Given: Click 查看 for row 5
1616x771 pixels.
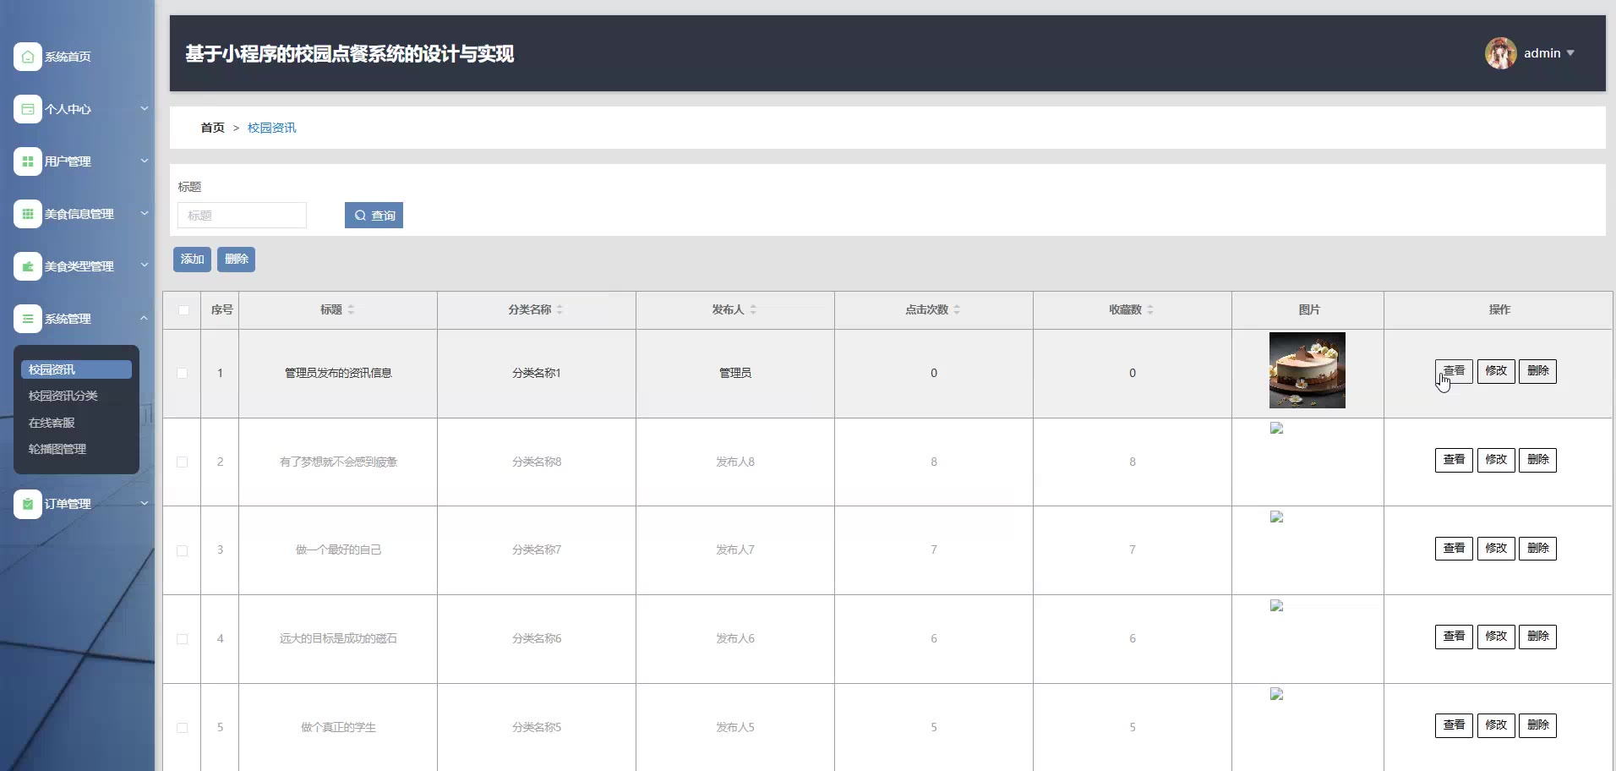Looking at the screenshot, I should (1454, 725).
